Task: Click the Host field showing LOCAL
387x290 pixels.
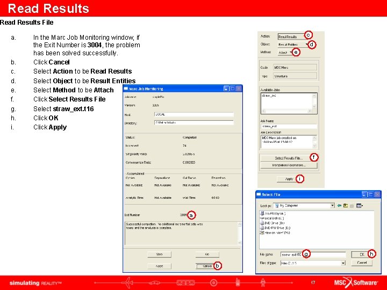Action: (193, 114)
